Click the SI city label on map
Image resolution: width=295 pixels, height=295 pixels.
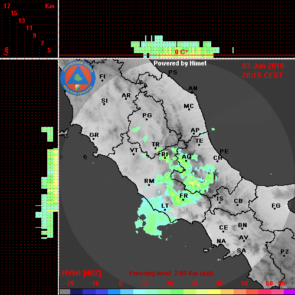[104, 101]
